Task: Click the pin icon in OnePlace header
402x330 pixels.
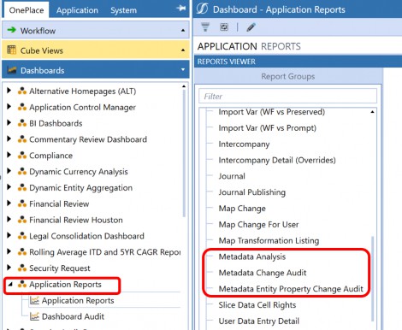Action: [180, 9]
